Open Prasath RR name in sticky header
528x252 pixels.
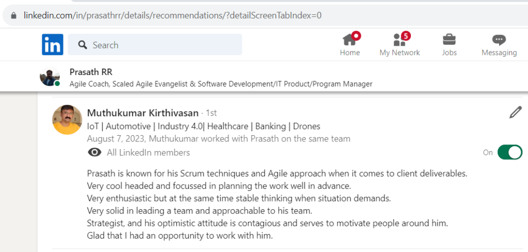pos(91,72)
